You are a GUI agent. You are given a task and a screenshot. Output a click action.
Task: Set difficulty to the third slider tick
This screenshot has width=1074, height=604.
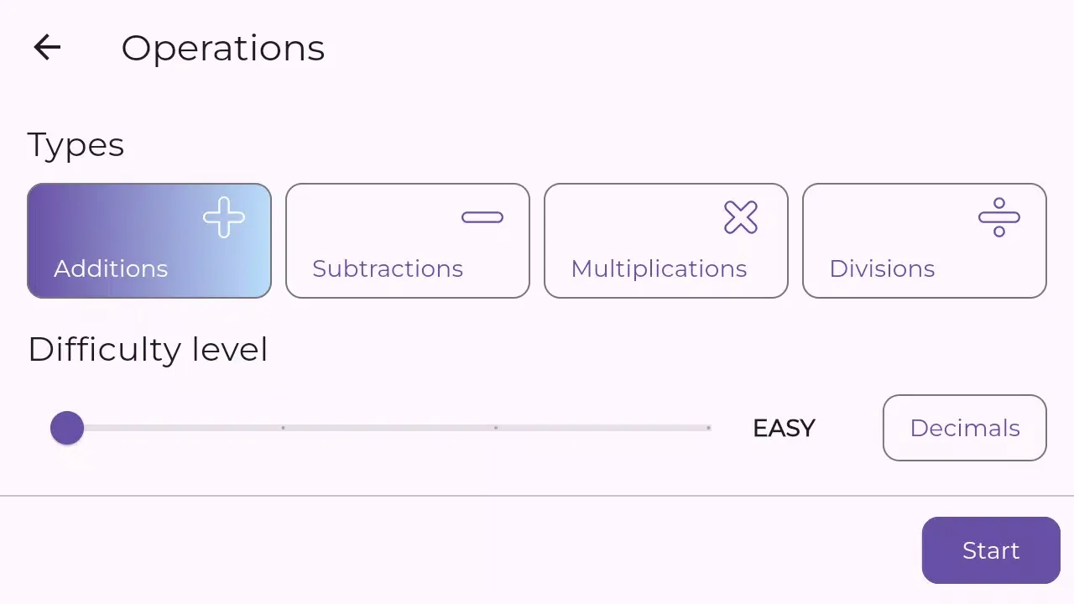click(496, 428)
